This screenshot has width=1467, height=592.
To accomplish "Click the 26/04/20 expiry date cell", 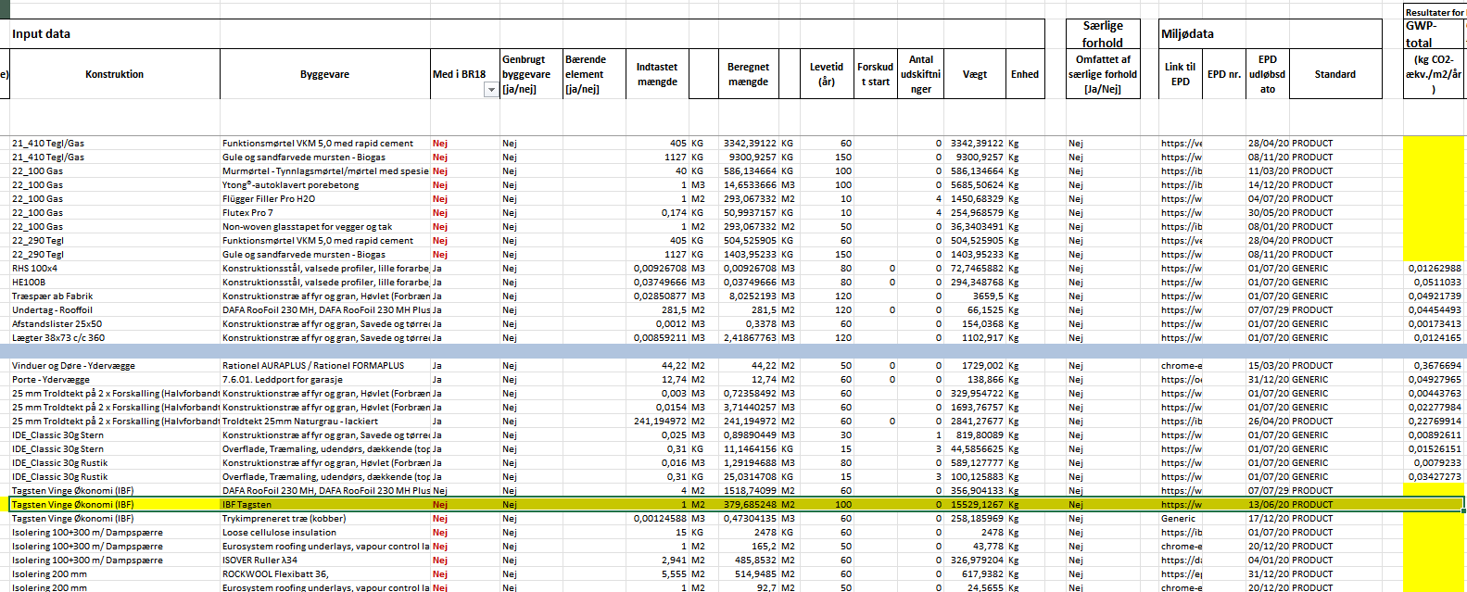I will pos(1267,422).
